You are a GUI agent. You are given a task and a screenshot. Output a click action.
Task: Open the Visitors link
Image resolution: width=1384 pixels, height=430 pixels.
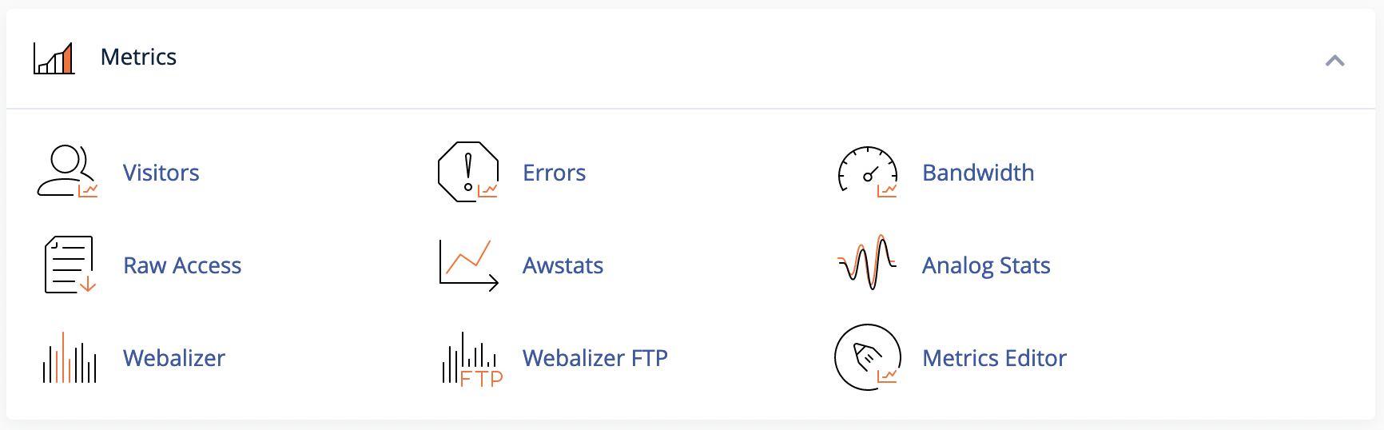161,173
